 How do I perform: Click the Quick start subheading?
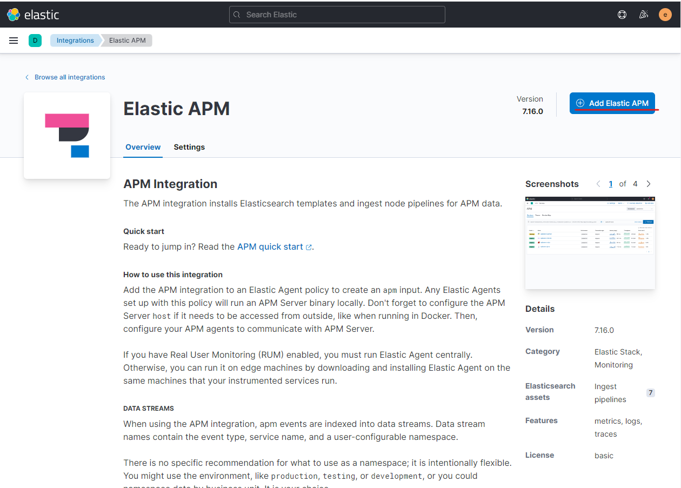[144, 231]
